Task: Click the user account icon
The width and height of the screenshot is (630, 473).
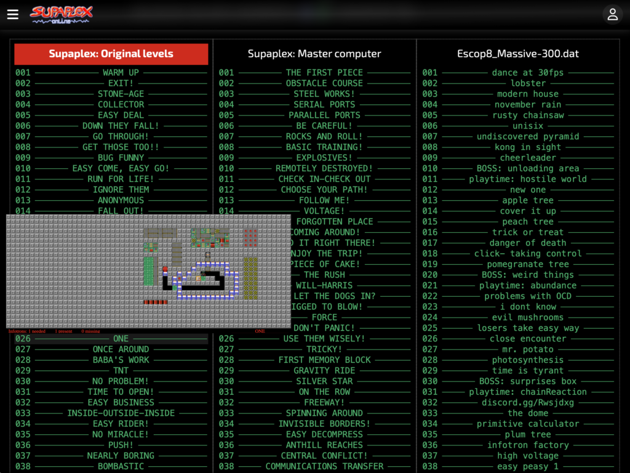Action: coord(612,15)
